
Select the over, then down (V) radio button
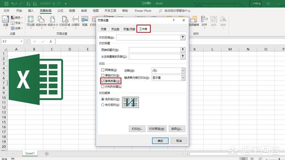[x=103, y=105]
